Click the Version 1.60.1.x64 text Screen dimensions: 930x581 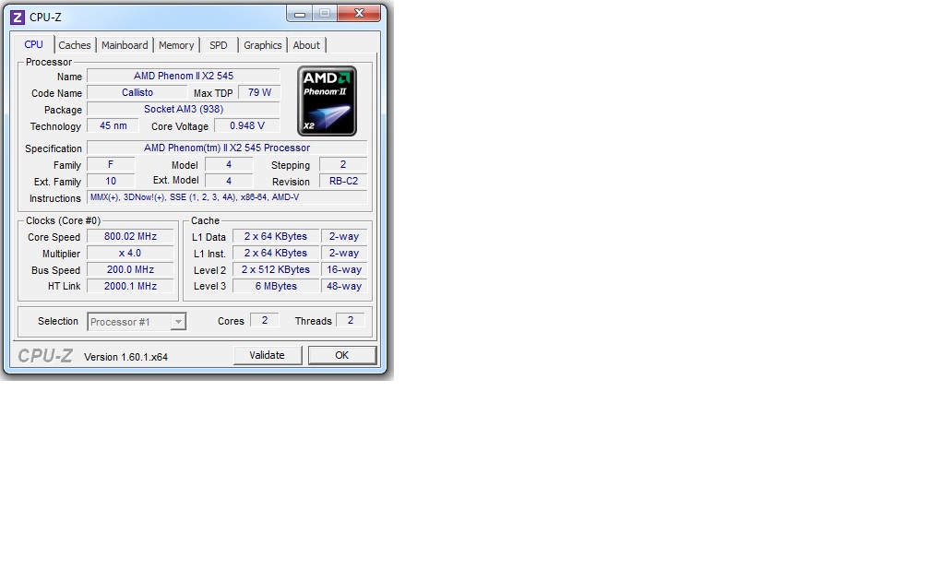point(125,357)
